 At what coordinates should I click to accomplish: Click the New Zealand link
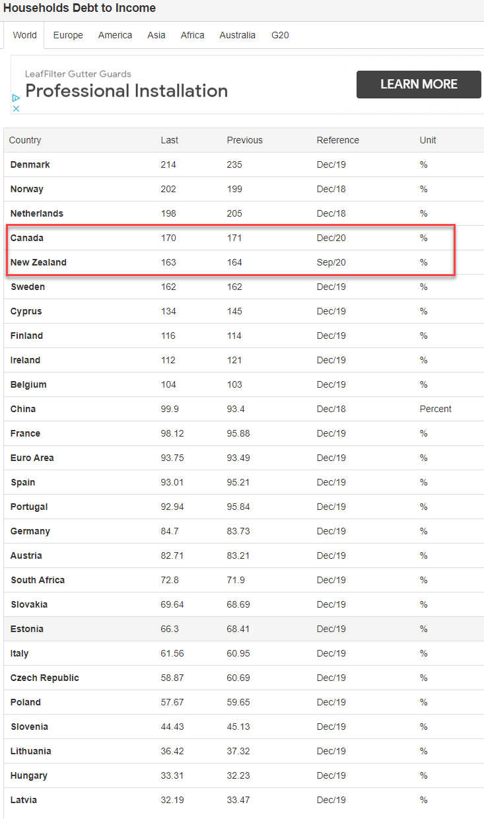coord(38,262)
